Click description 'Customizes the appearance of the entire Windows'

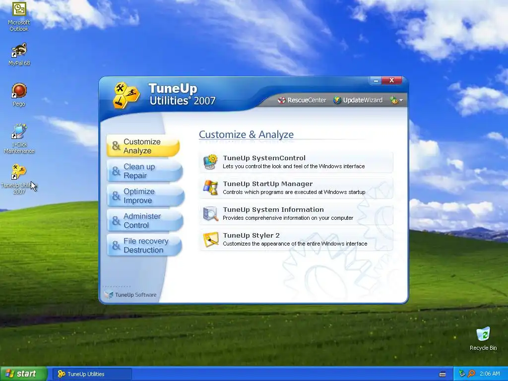295,244
